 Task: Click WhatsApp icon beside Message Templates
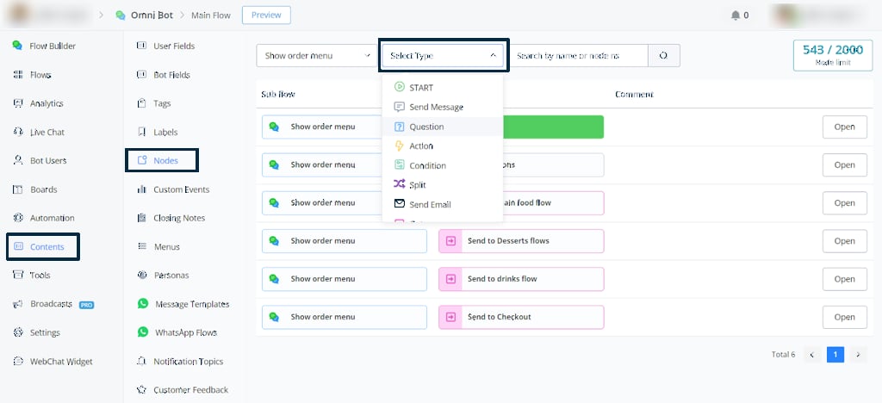[x=143, y=303]
